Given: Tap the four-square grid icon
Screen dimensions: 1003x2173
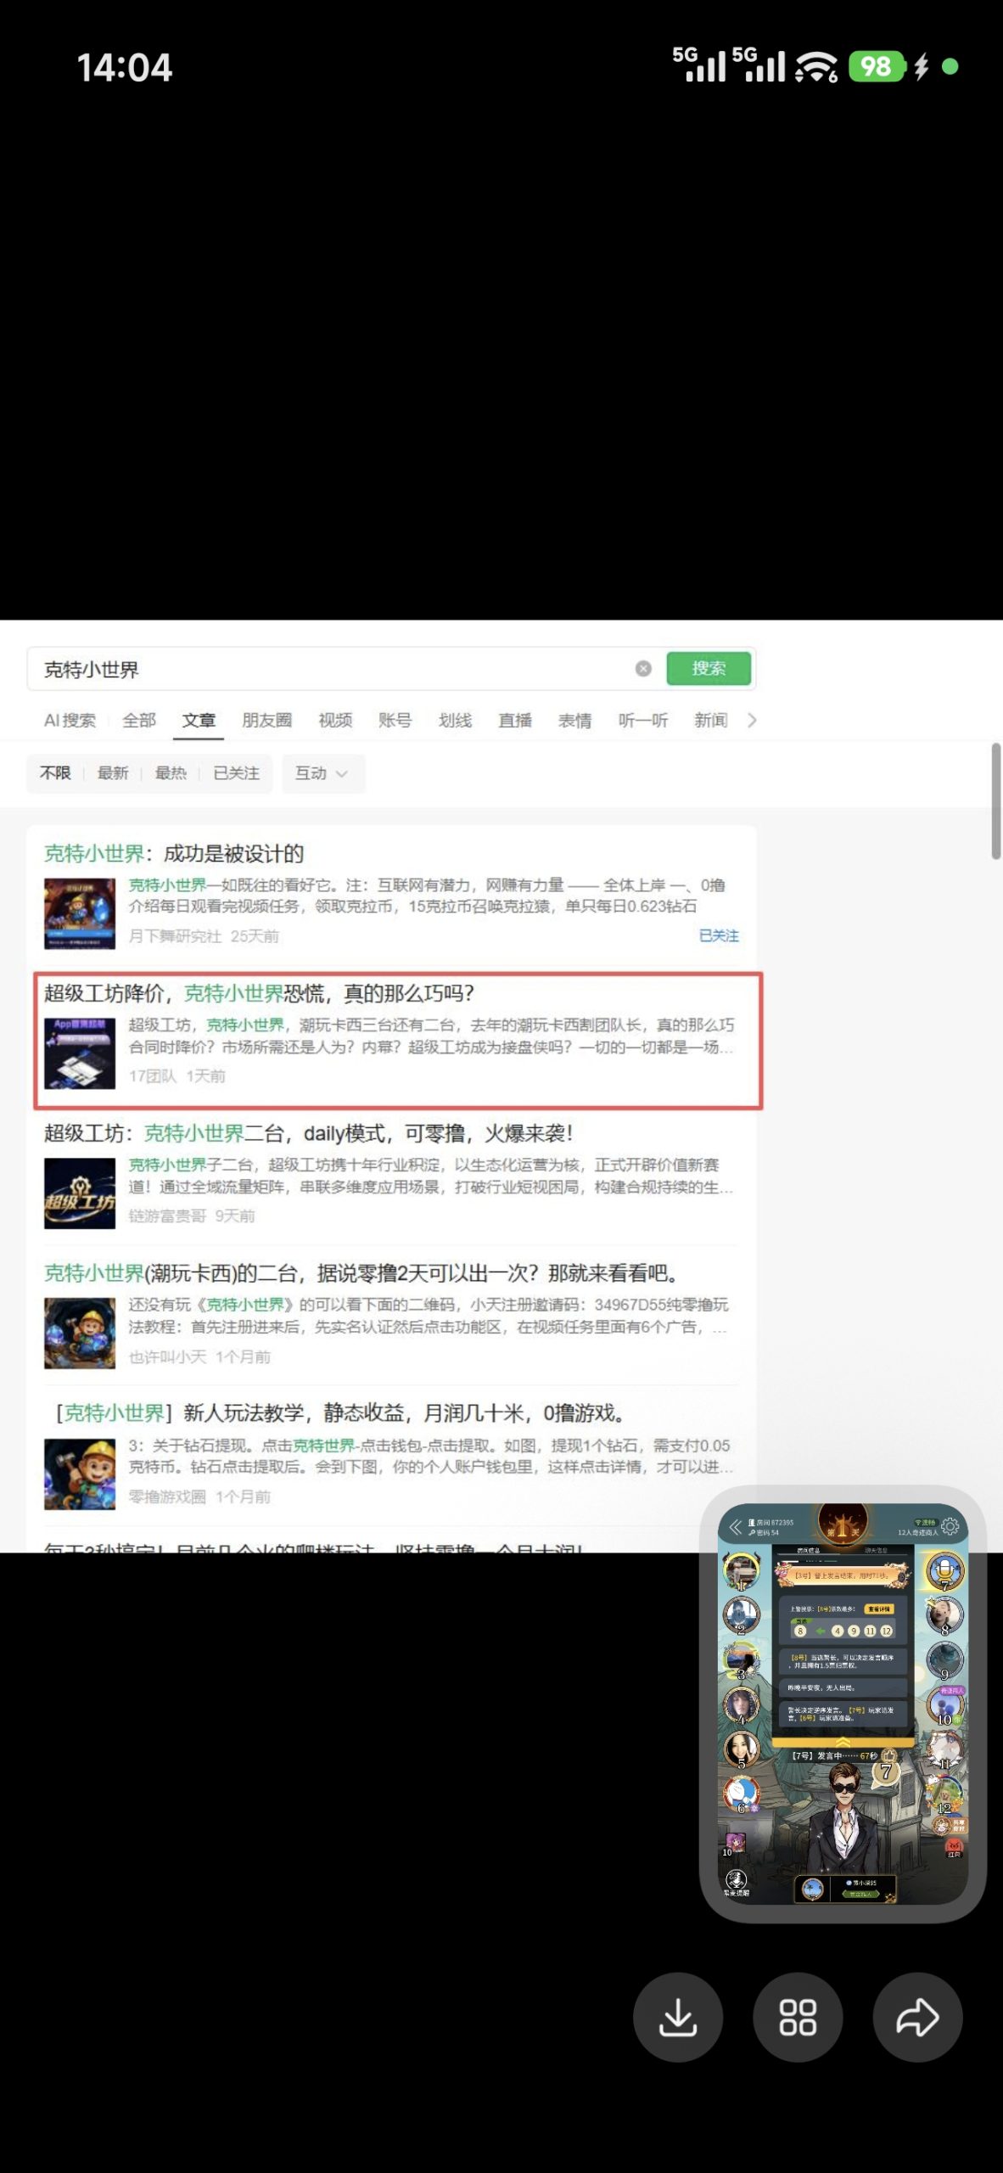Looking at the screenshot, I should 798,2018.
